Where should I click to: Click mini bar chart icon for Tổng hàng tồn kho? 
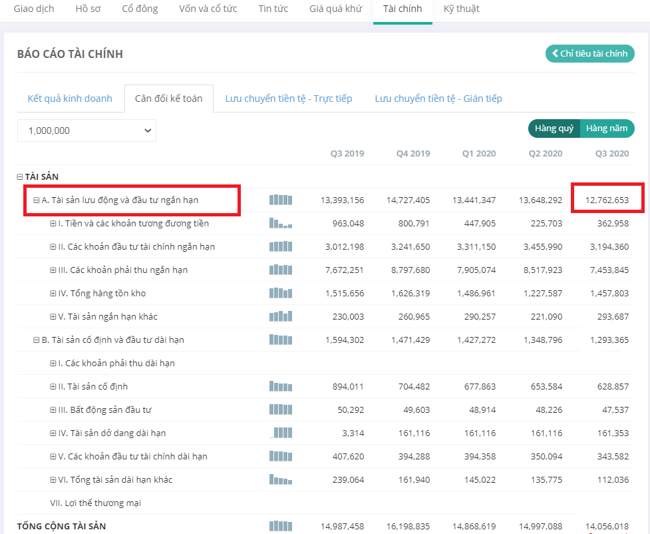[x=280, y=293]
